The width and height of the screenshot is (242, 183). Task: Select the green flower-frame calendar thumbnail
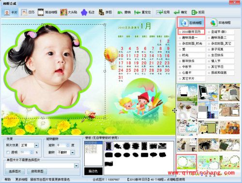tap(187, 162)
